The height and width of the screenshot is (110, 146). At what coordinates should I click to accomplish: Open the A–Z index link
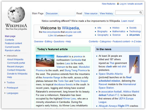(x=136, y=42)
